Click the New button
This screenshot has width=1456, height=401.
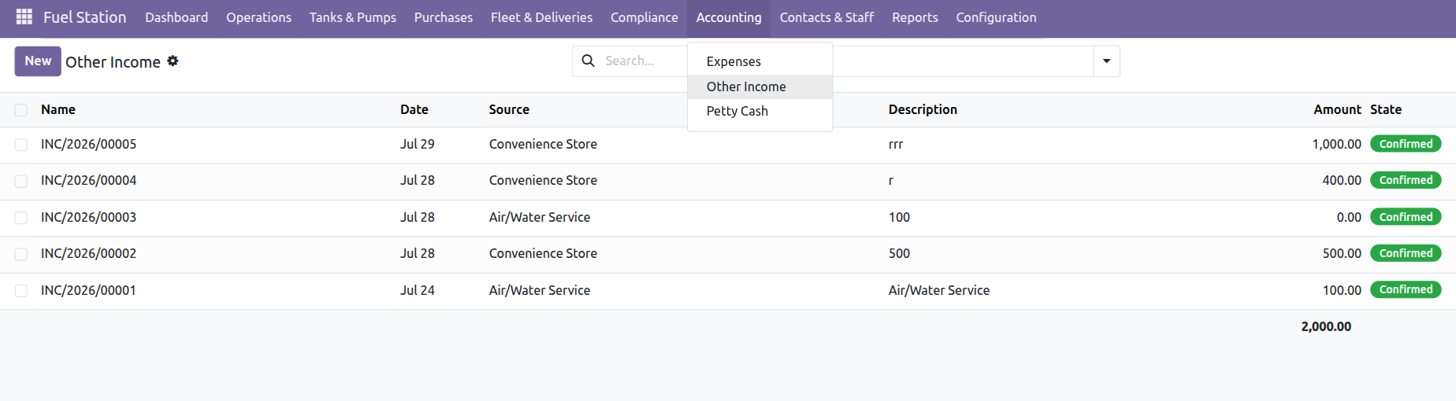[38, 61]
